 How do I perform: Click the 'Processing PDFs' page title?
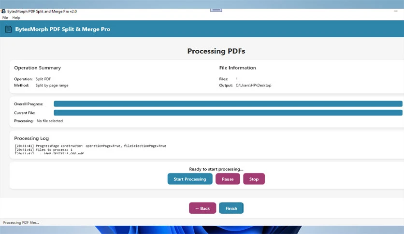click(216, 51)
